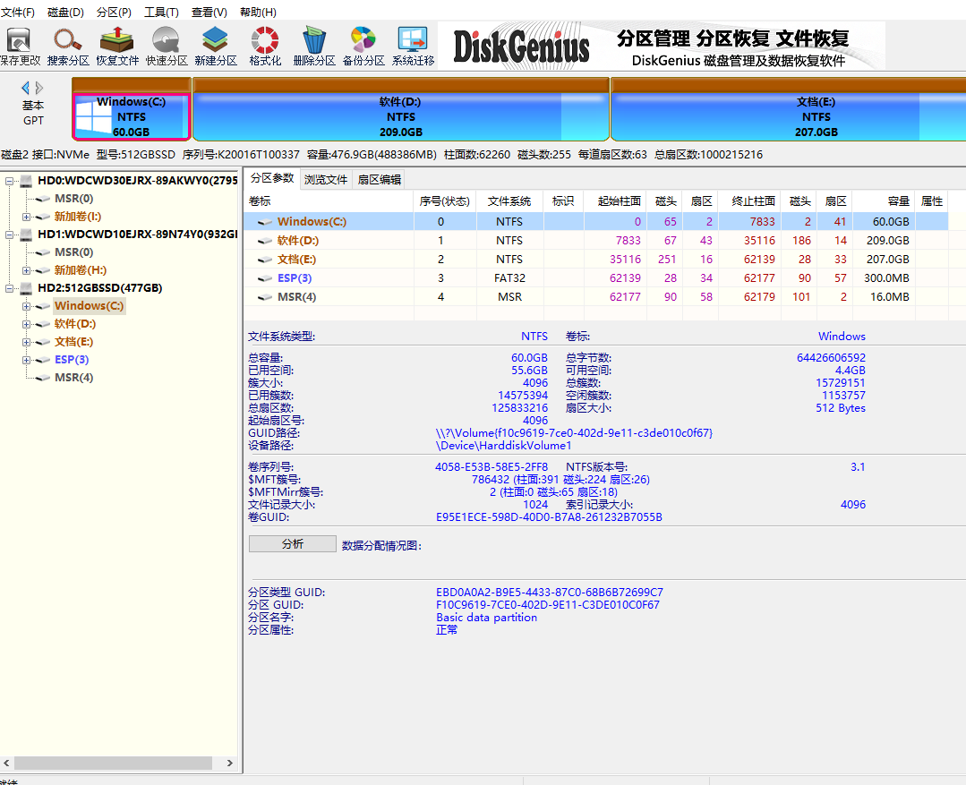Select MSR(0) under HD0 in tree
Viewport: 966px width, 785px height.
tap(74, 199)
